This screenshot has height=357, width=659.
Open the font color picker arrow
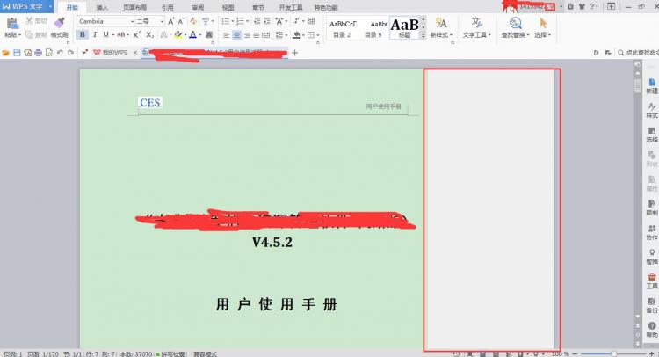click(x=200, y=35)
